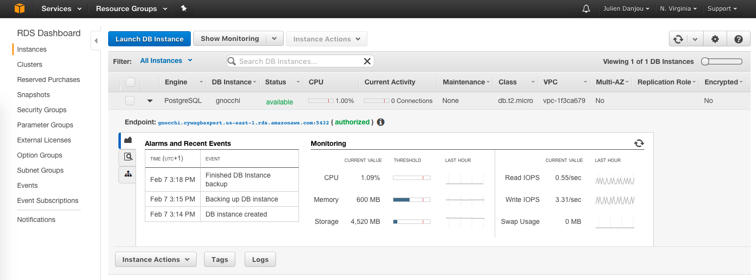Sort by DB Instance column header
Viewport: 756px width, 280px height.
click(x=233, y=82)
